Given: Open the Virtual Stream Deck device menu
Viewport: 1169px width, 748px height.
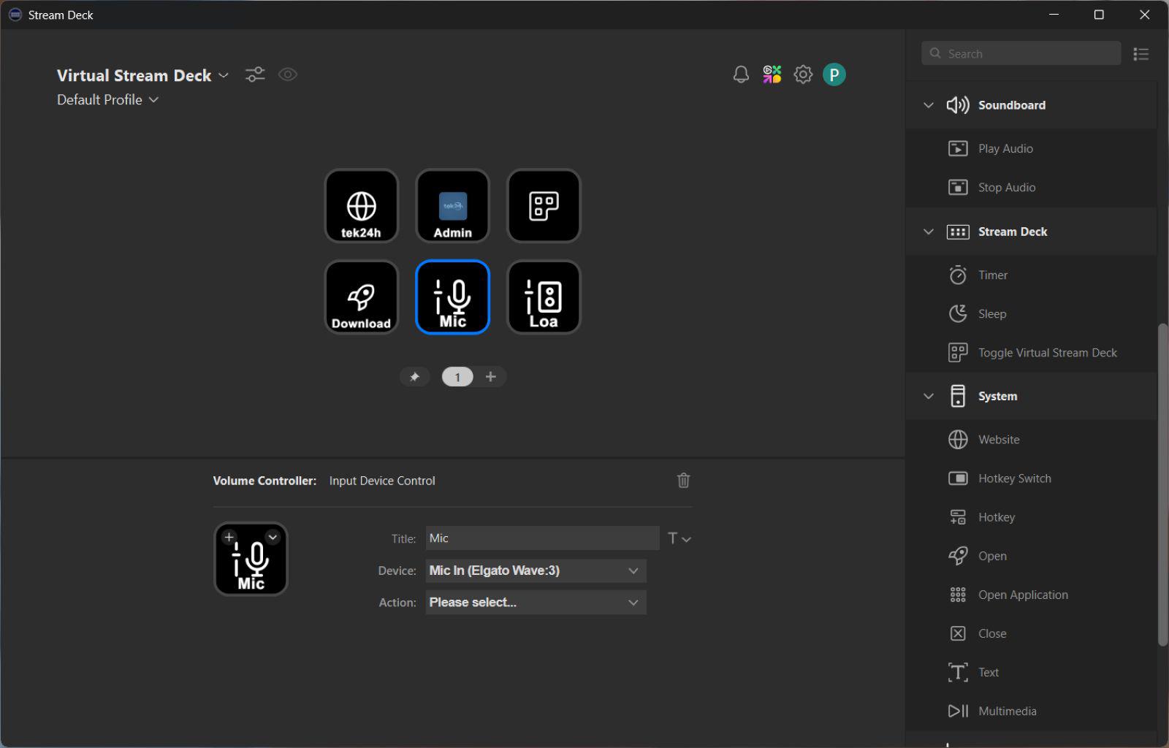Looking at the screenshot, I should click(x=224, y=75).
